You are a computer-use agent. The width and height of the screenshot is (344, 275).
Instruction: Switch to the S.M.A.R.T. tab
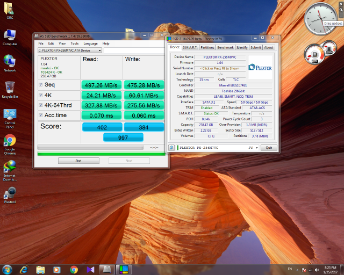(190, 47)
